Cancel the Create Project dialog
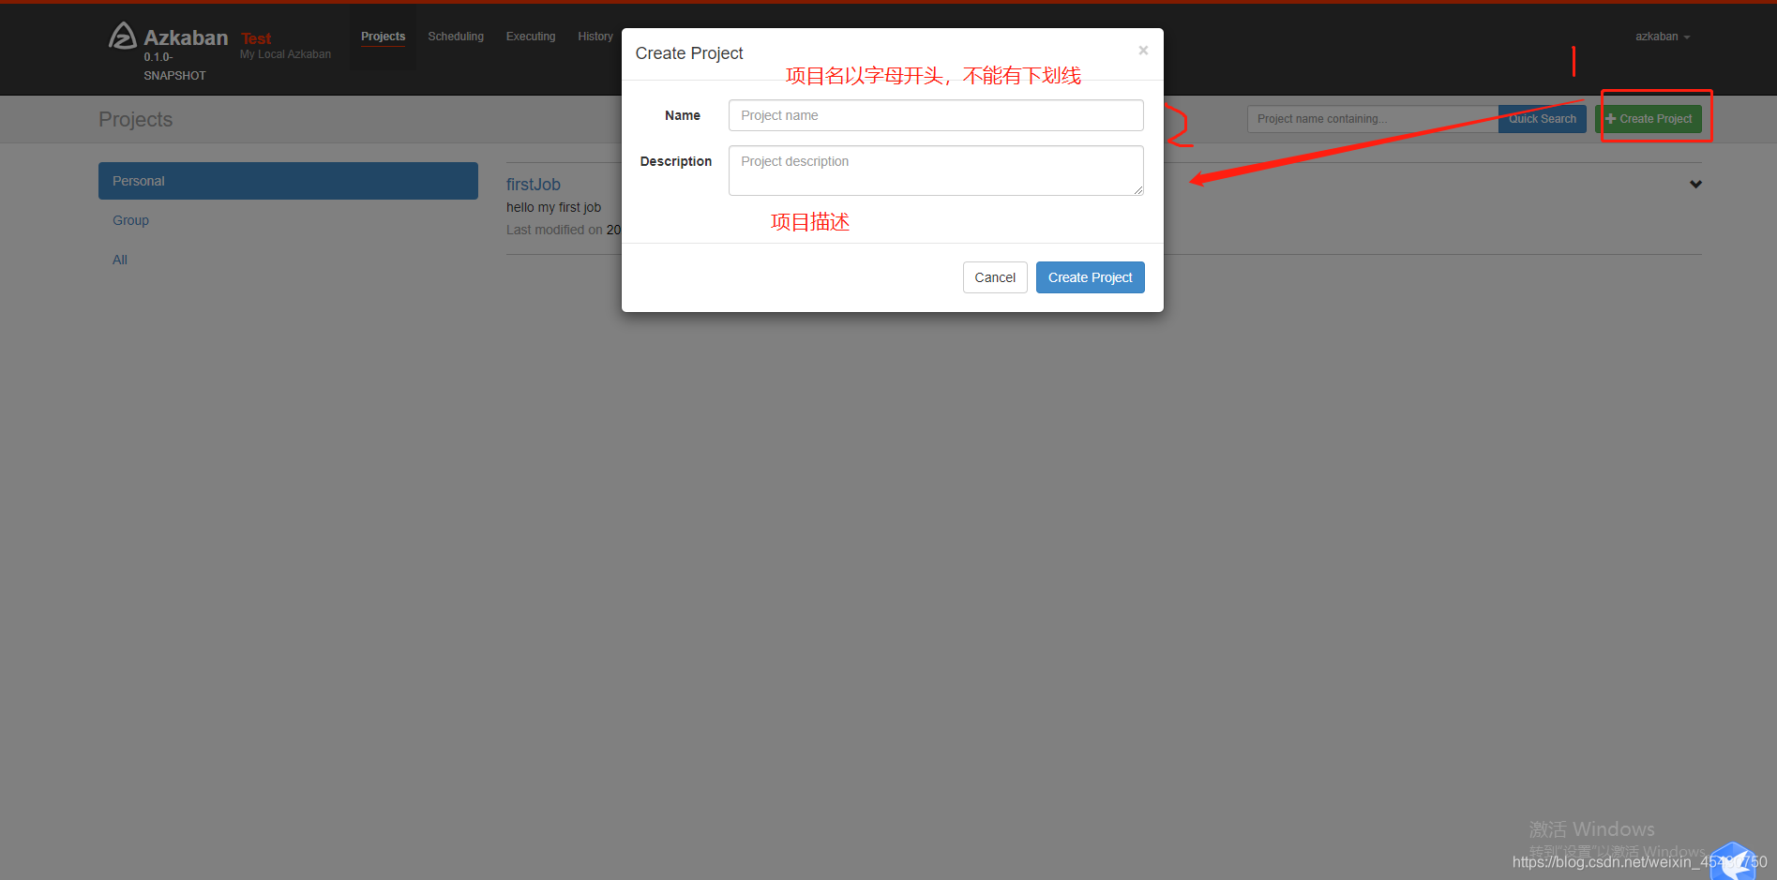The width and height of the screenshot is (1777, 880). tap(995, 277)
